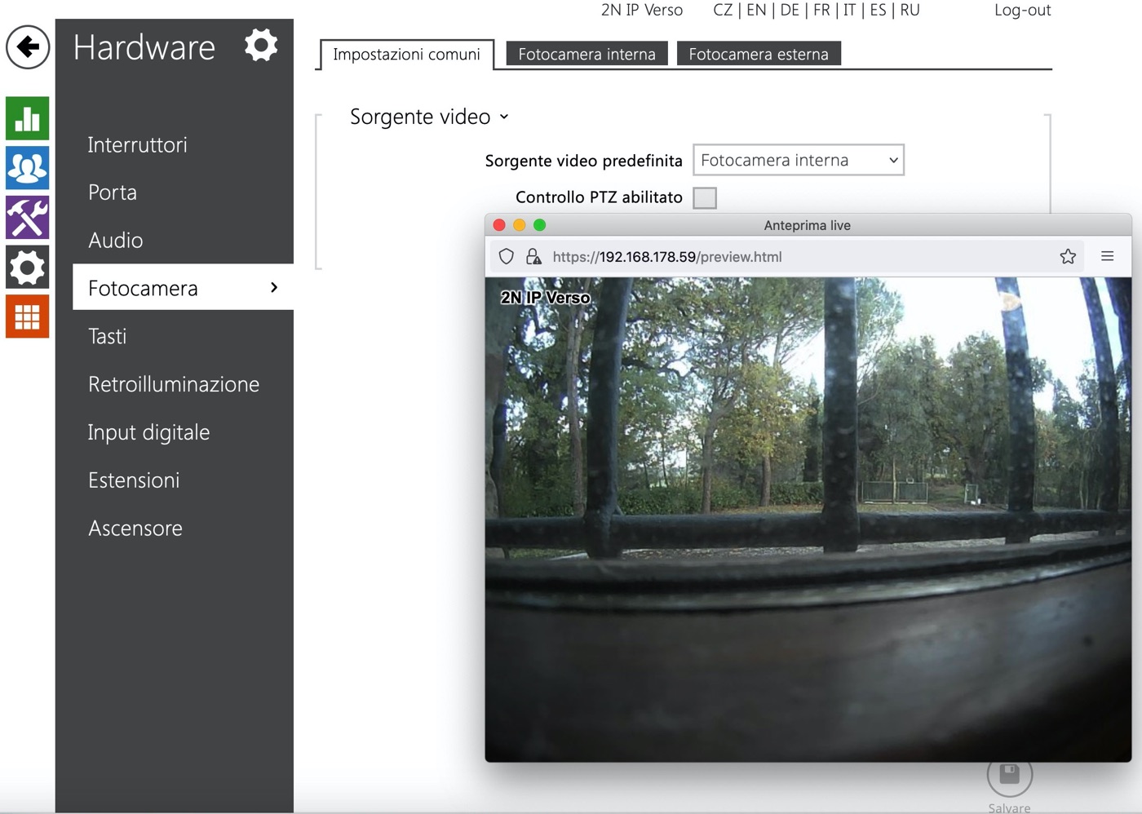Open Tasti in the Hardware menu

tap(108, 336)
